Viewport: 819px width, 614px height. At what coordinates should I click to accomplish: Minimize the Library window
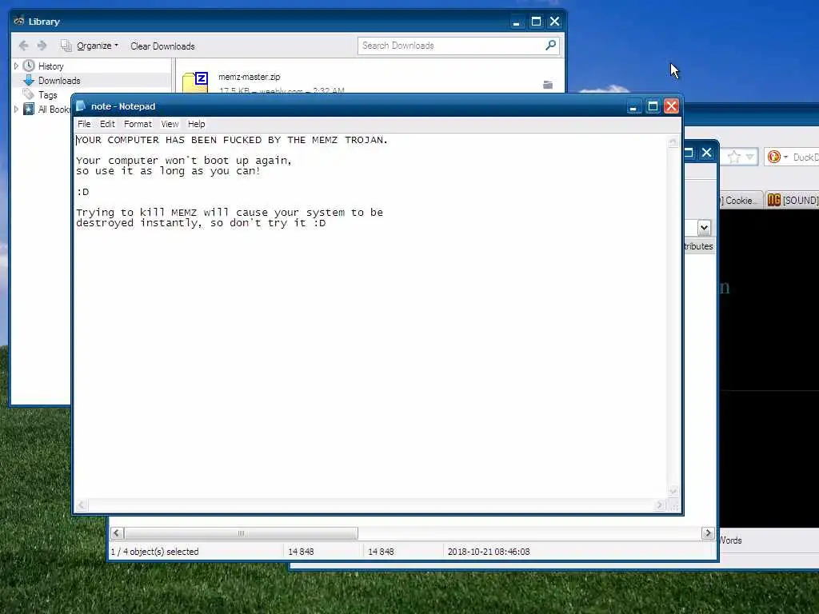click(x=516, y=22)
